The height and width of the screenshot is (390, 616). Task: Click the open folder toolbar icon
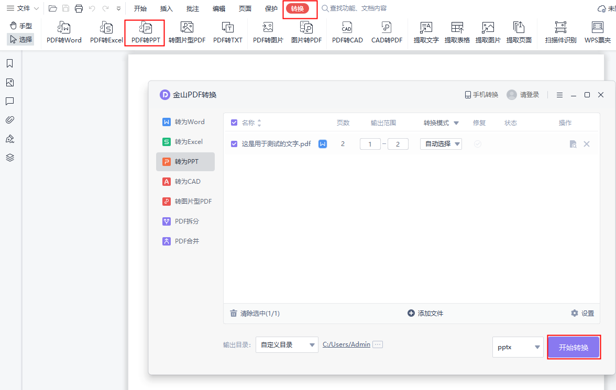click(x=52, y=8)
